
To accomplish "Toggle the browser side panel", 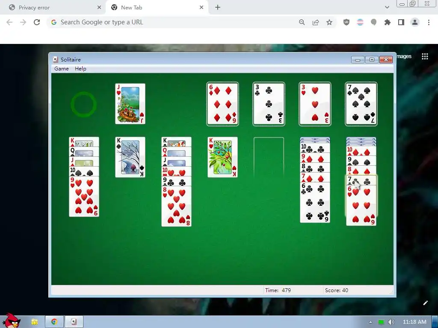I will [401, 22].
